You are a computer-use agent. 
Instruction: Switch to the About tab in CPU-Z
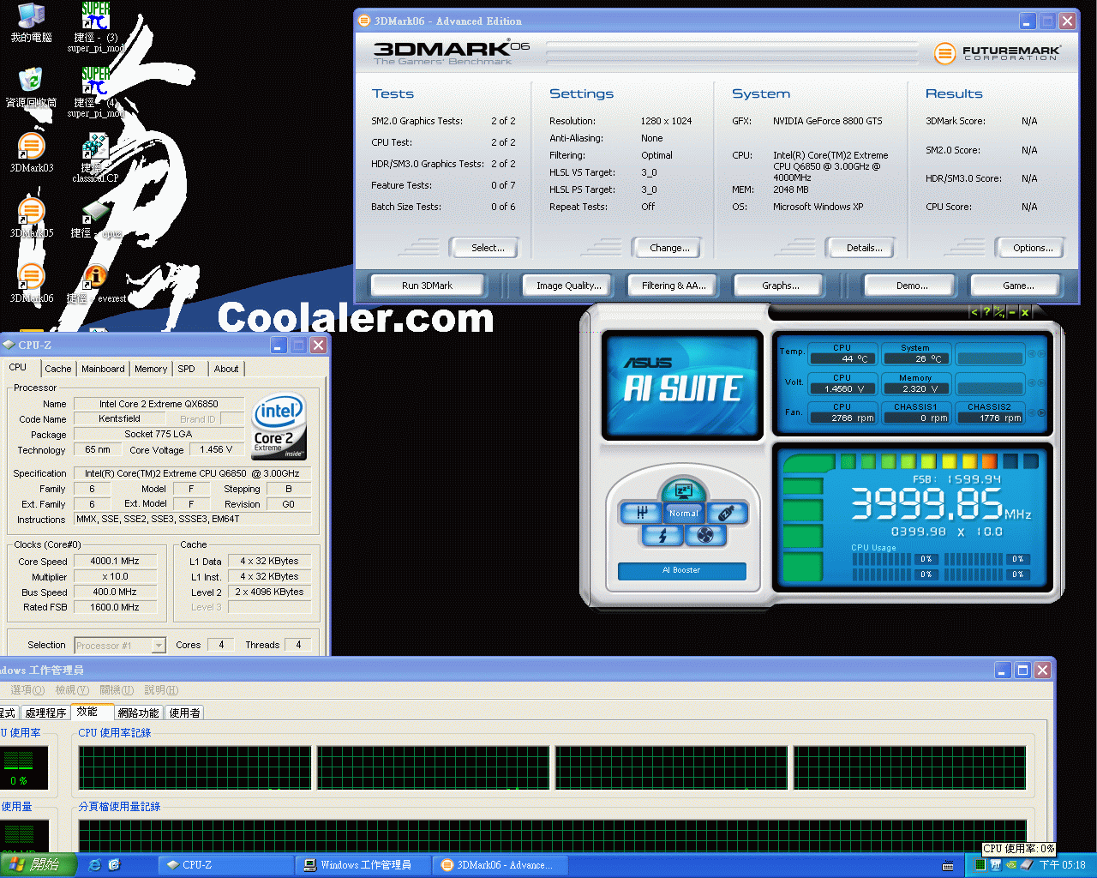[226, 369]
